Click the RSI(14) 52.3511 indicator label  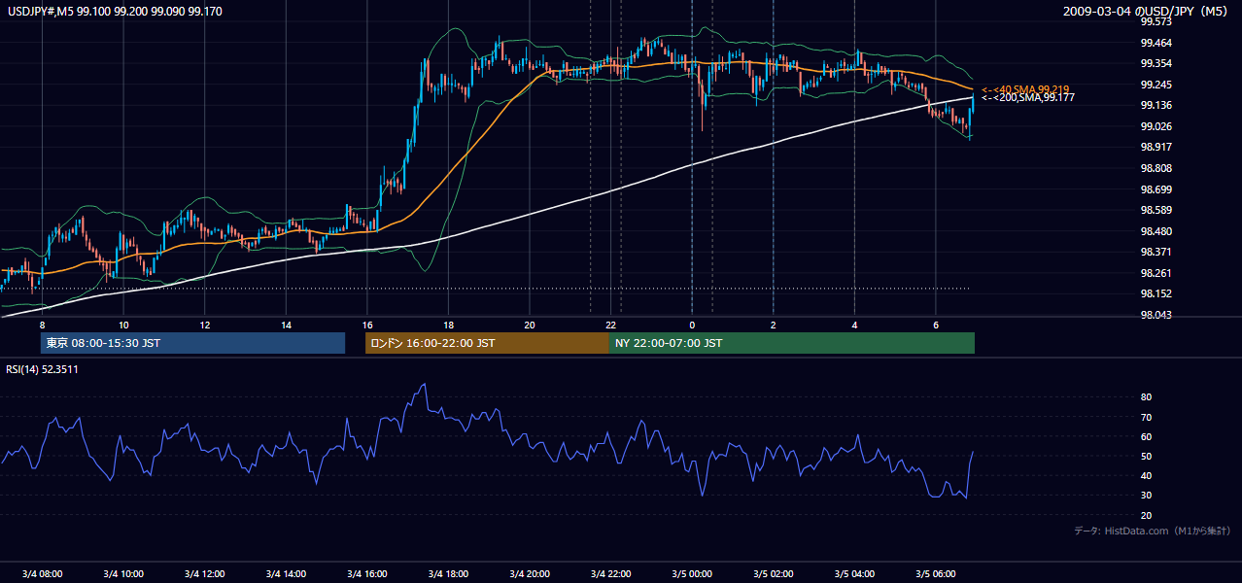click(42, 369)
